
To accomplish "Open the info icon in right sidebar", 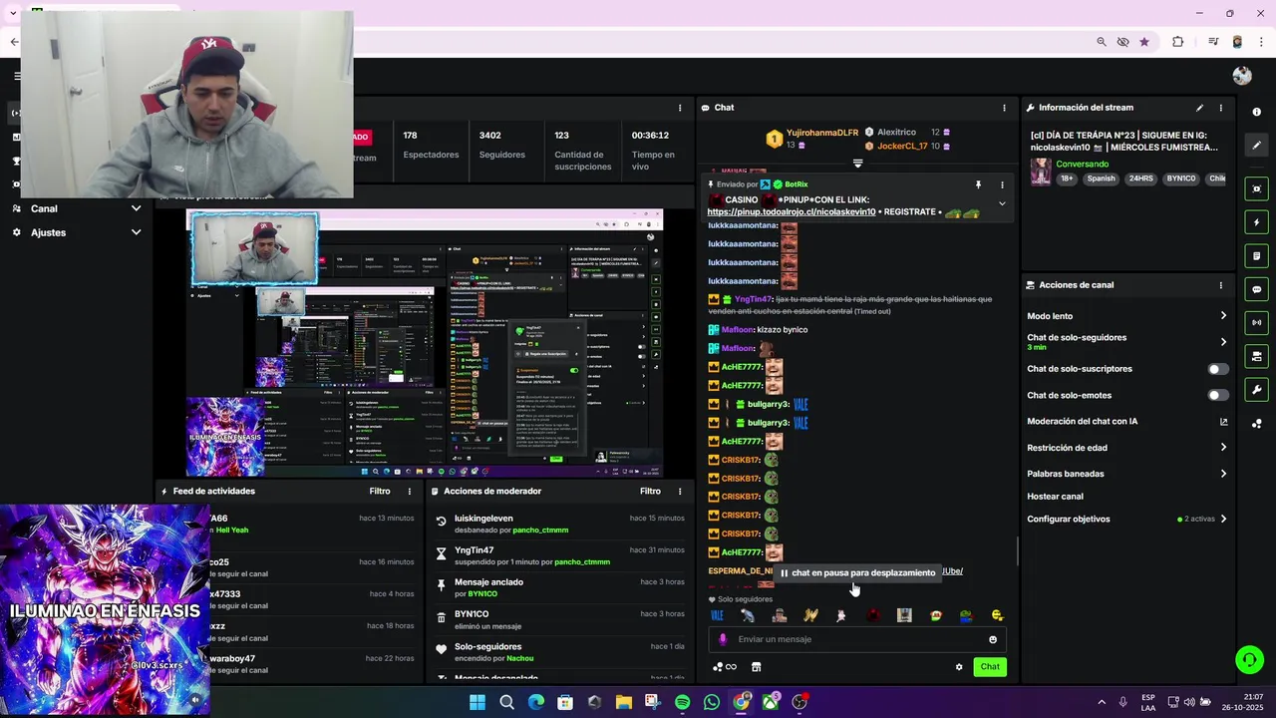I will [1257, 112].
